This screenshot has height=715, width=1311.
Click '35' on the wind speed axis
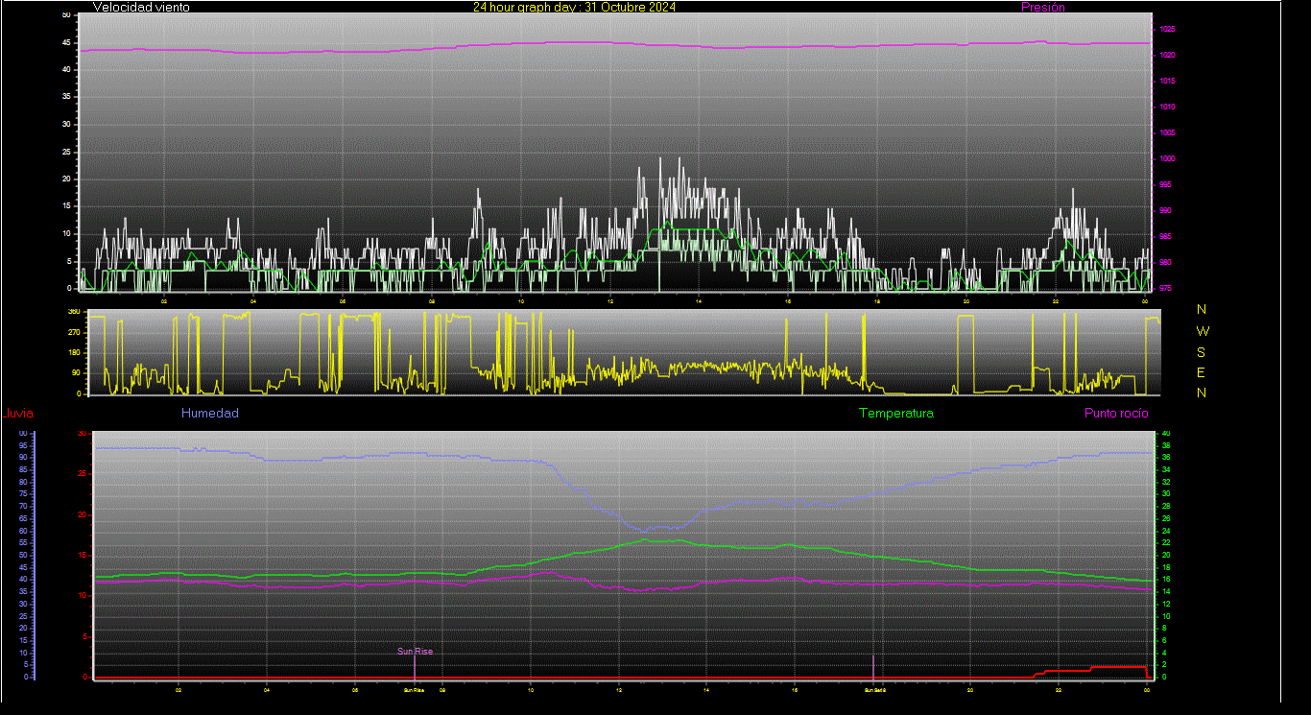pyautogui.click(x=66, y=97)
